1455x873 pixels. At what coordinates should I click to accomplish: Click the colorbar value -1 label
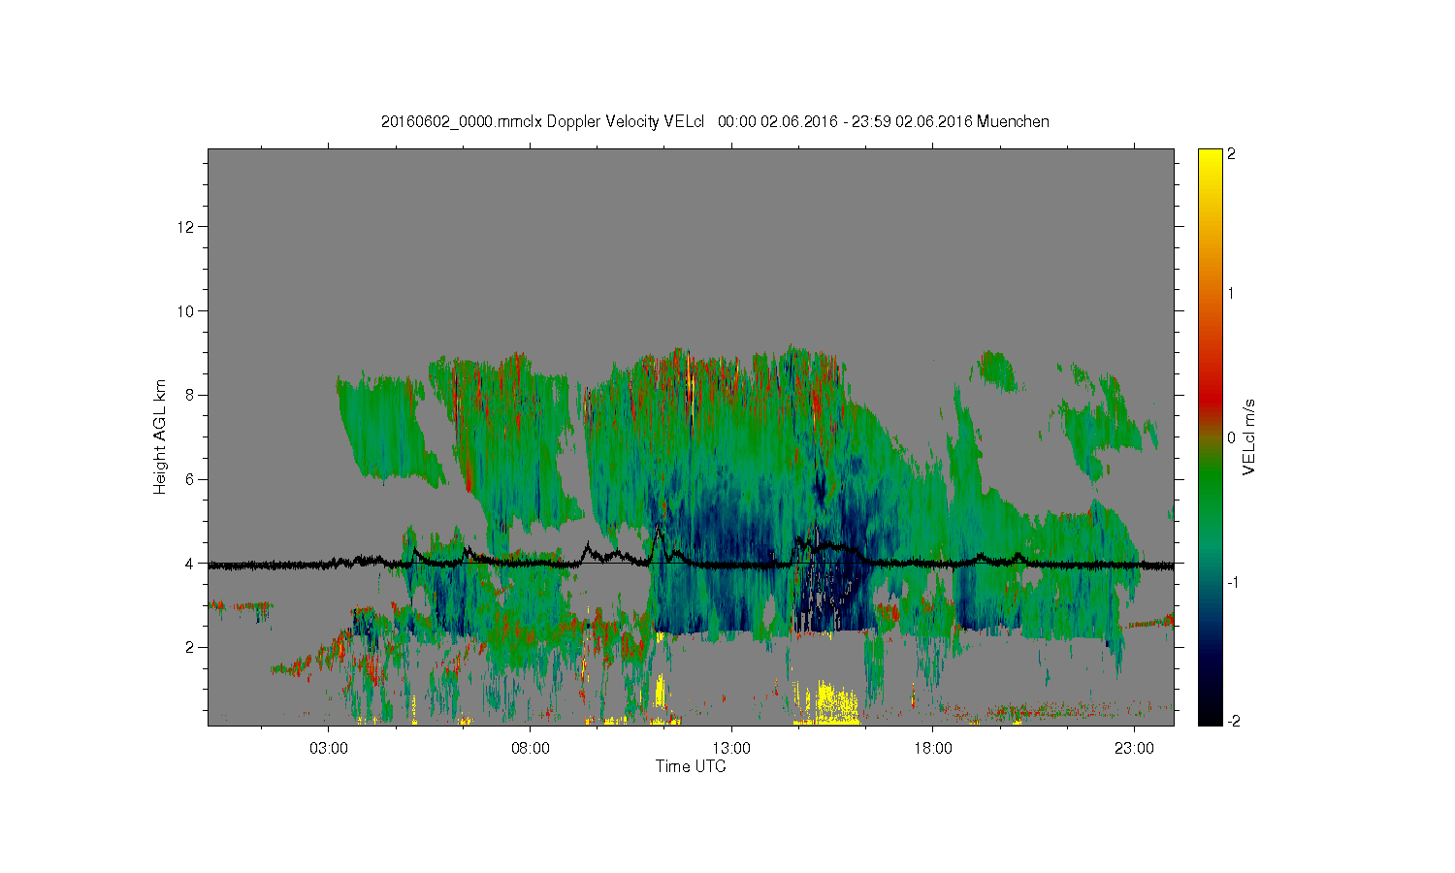tap(1235, 582)
